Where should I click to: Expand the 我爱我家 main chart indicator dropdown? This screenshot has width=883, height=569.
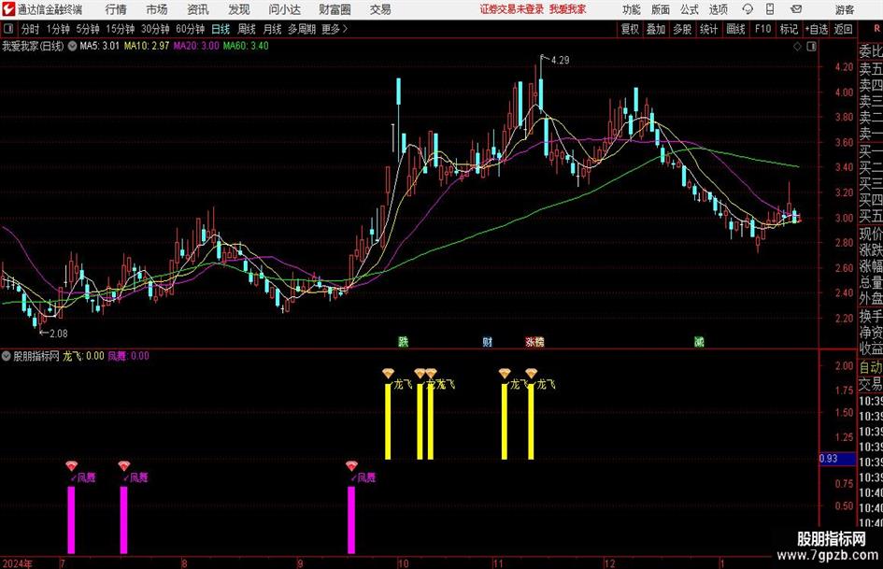click(x=73, y=46)
